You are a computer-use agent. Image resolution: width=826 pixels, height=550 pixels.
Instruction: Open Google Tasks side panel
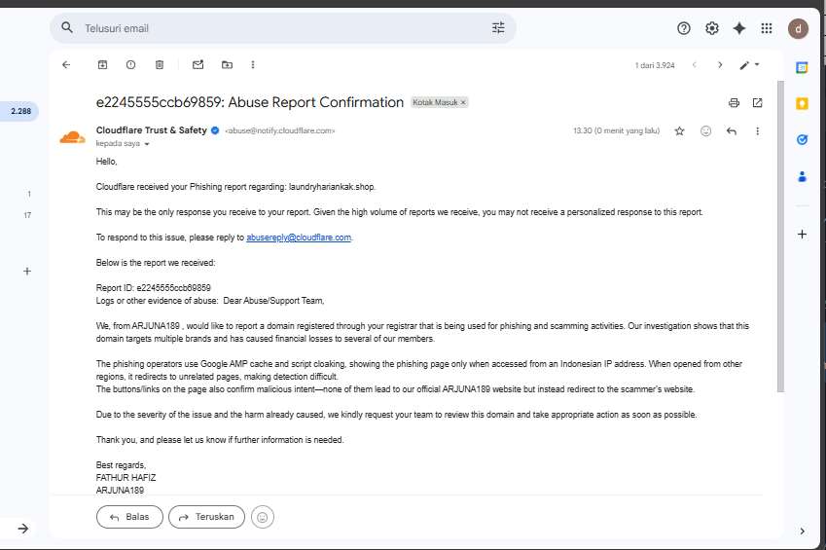[802, 140]
